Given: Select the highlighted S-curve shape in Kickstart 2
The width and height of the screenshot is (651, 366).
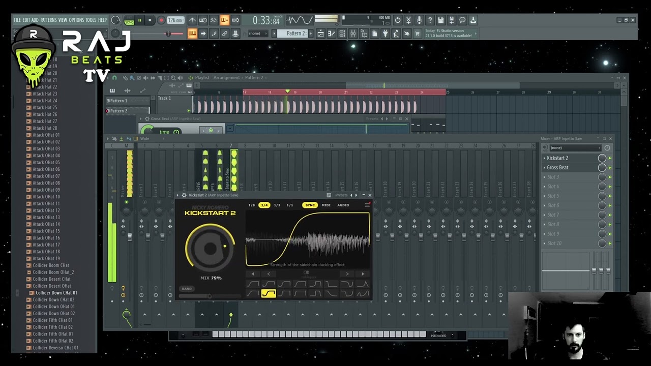Looking at the screenshot, I should coord(269,293).
